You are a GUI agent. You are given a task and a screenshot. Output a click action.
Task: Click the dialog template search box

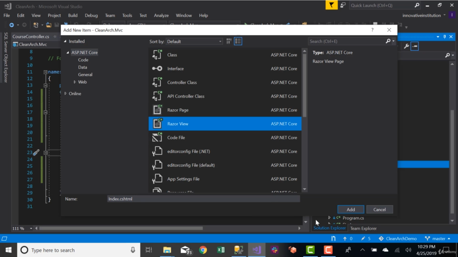(347, 41)
